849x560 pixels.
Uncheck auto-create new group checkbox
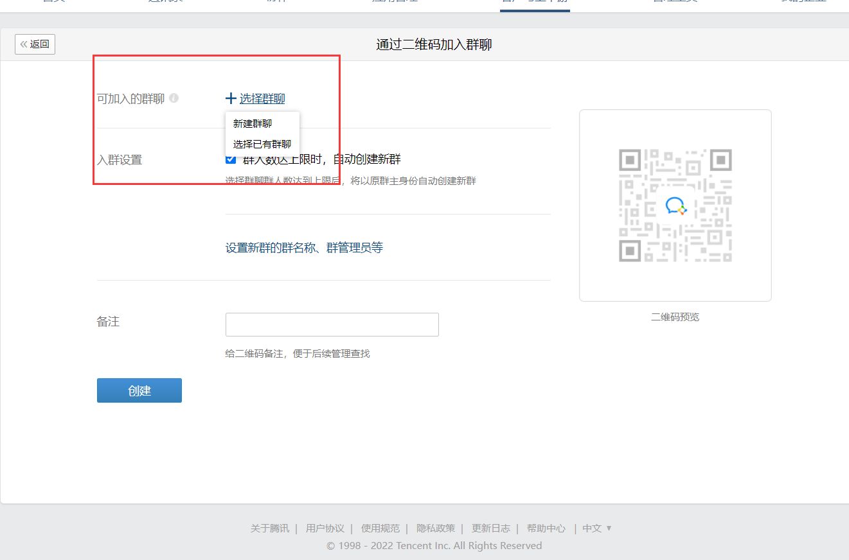click(x=231, y=159)
